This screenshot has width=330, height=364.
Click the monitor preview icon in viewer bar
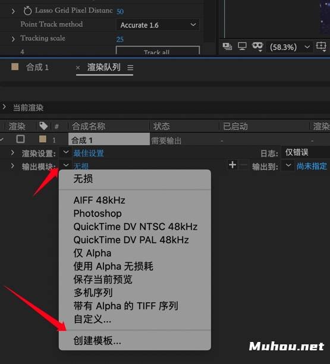point(242,46)
